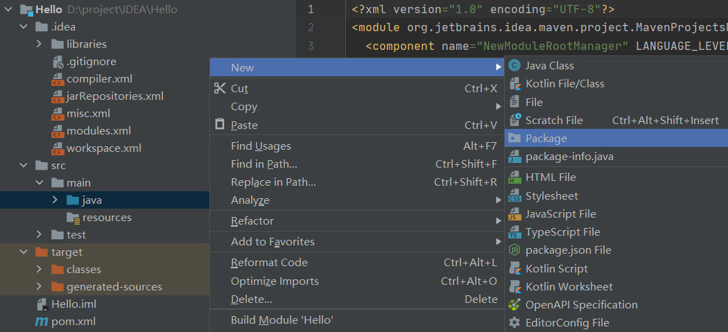The width and height of the screenshot is (728, 332).
Task: Click the package-info.java icon
Action: point(514,157)
